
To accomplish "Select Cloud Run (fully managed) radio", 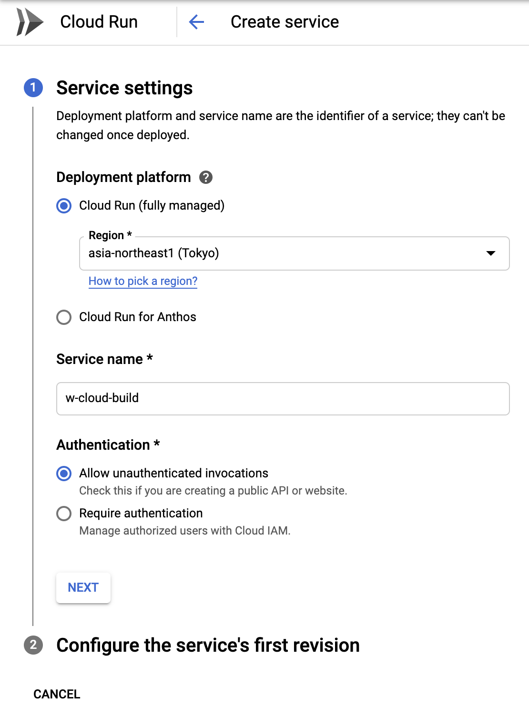I will click(x=64, y=206).
